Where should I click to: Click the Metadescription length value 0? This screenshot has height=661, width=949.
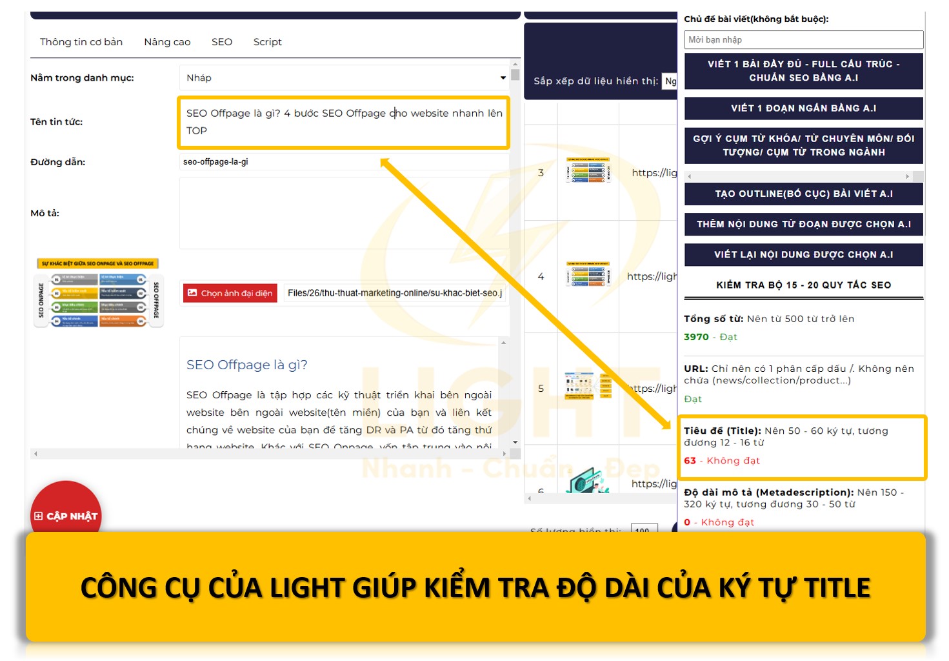[687, 522]
